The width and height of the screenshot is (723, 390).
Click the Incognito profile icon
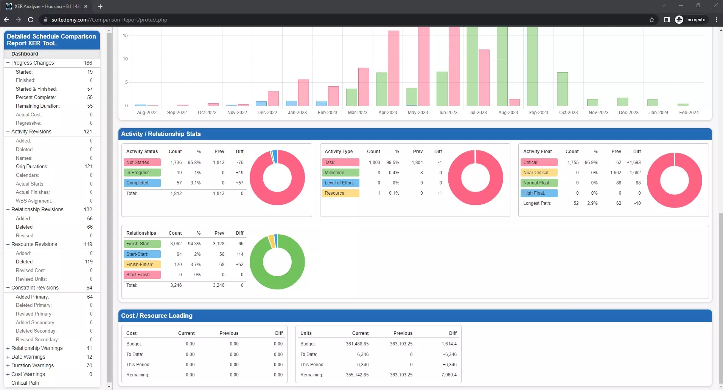click(x=692, y=20)
